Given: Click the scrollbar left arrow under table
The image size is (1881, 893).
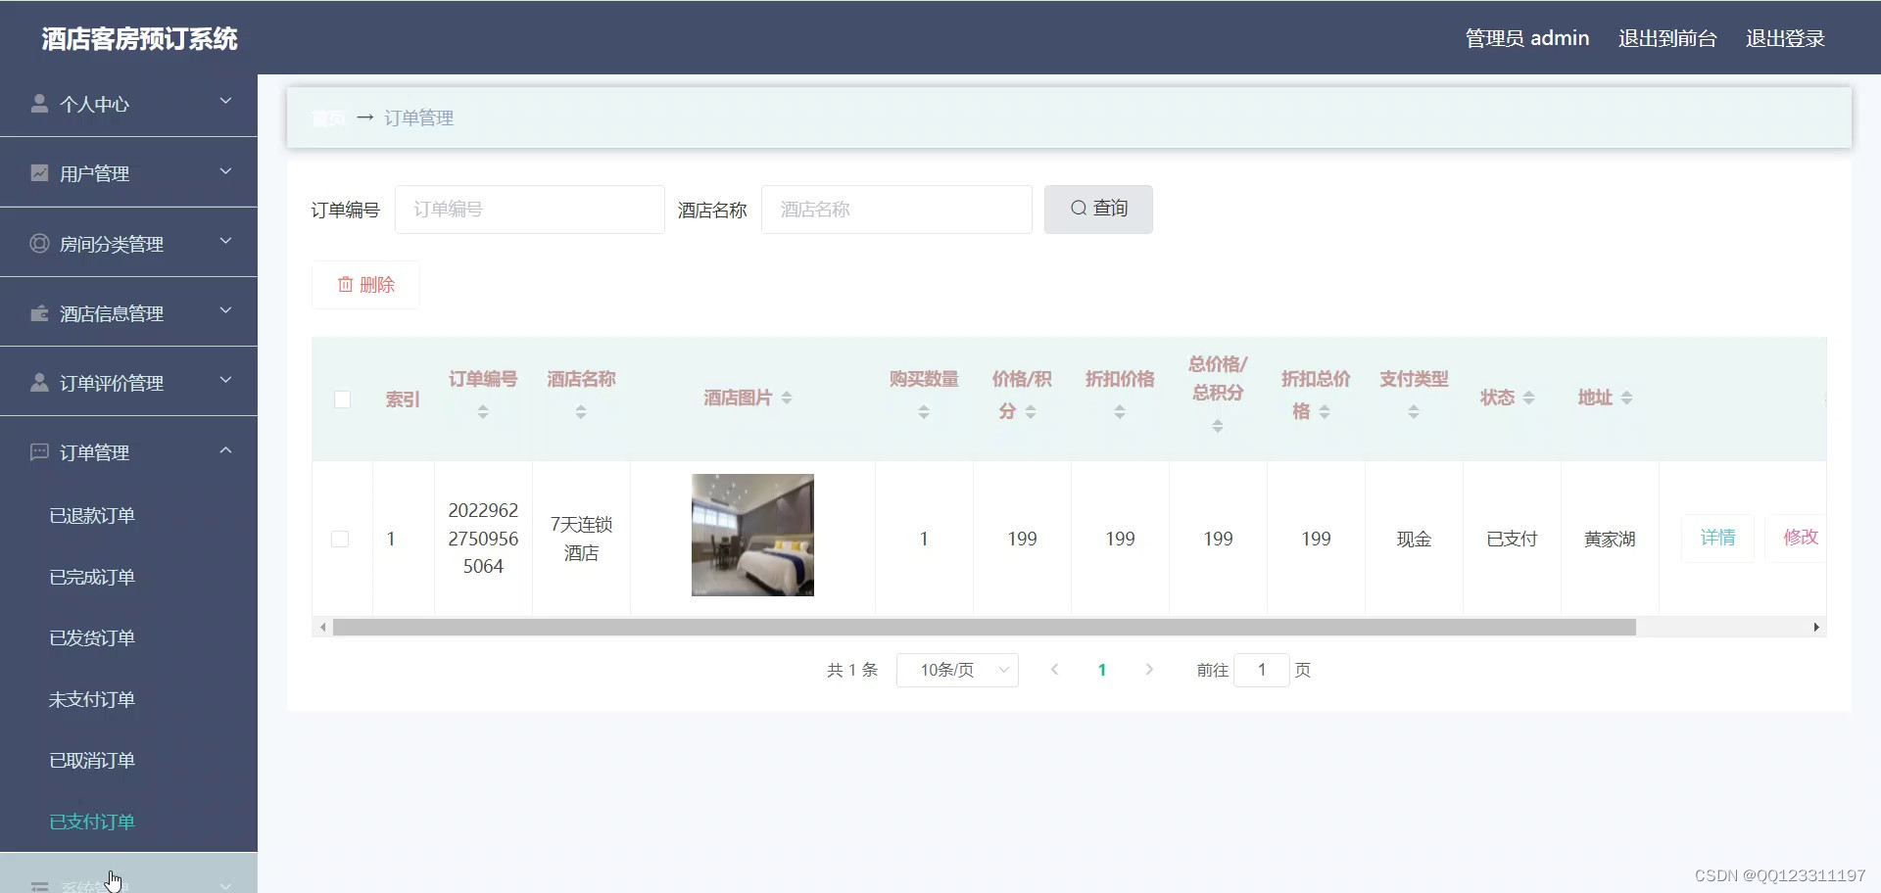Looking at the screenshot, I should (322, 627).
